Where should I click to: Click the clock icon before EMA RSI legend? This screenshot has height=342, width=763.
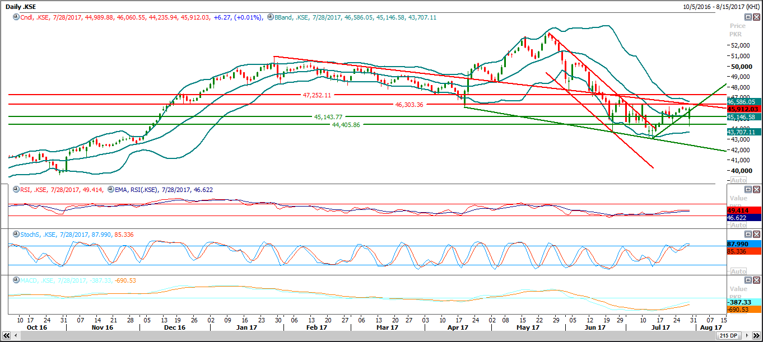(110, 190)
